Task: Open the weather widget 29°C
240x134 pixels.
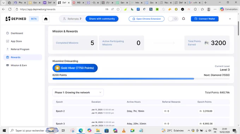Action: (173, 130)
